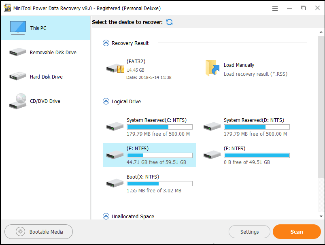Click 'Recovery Result' section heading
Viewport: 325px width, 245px height.
point(130,43)
